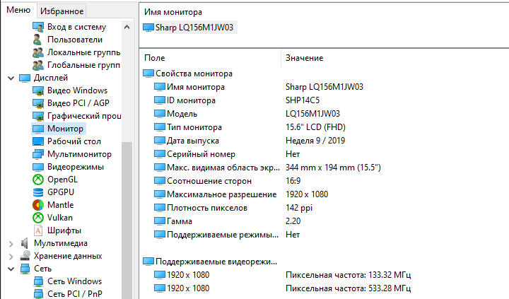Open the OpenGL Xbox-style icon
This screenshot has width=509, height=299.
coord(38,180)
